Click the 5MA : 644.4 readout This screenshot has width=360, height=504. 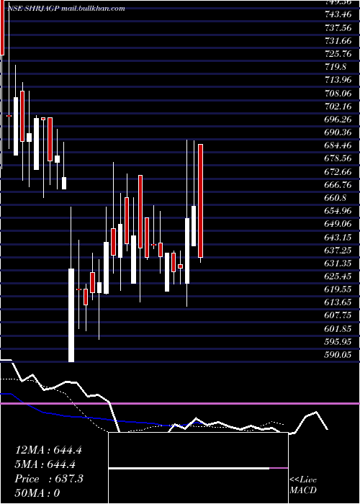(x=45, y=464)
